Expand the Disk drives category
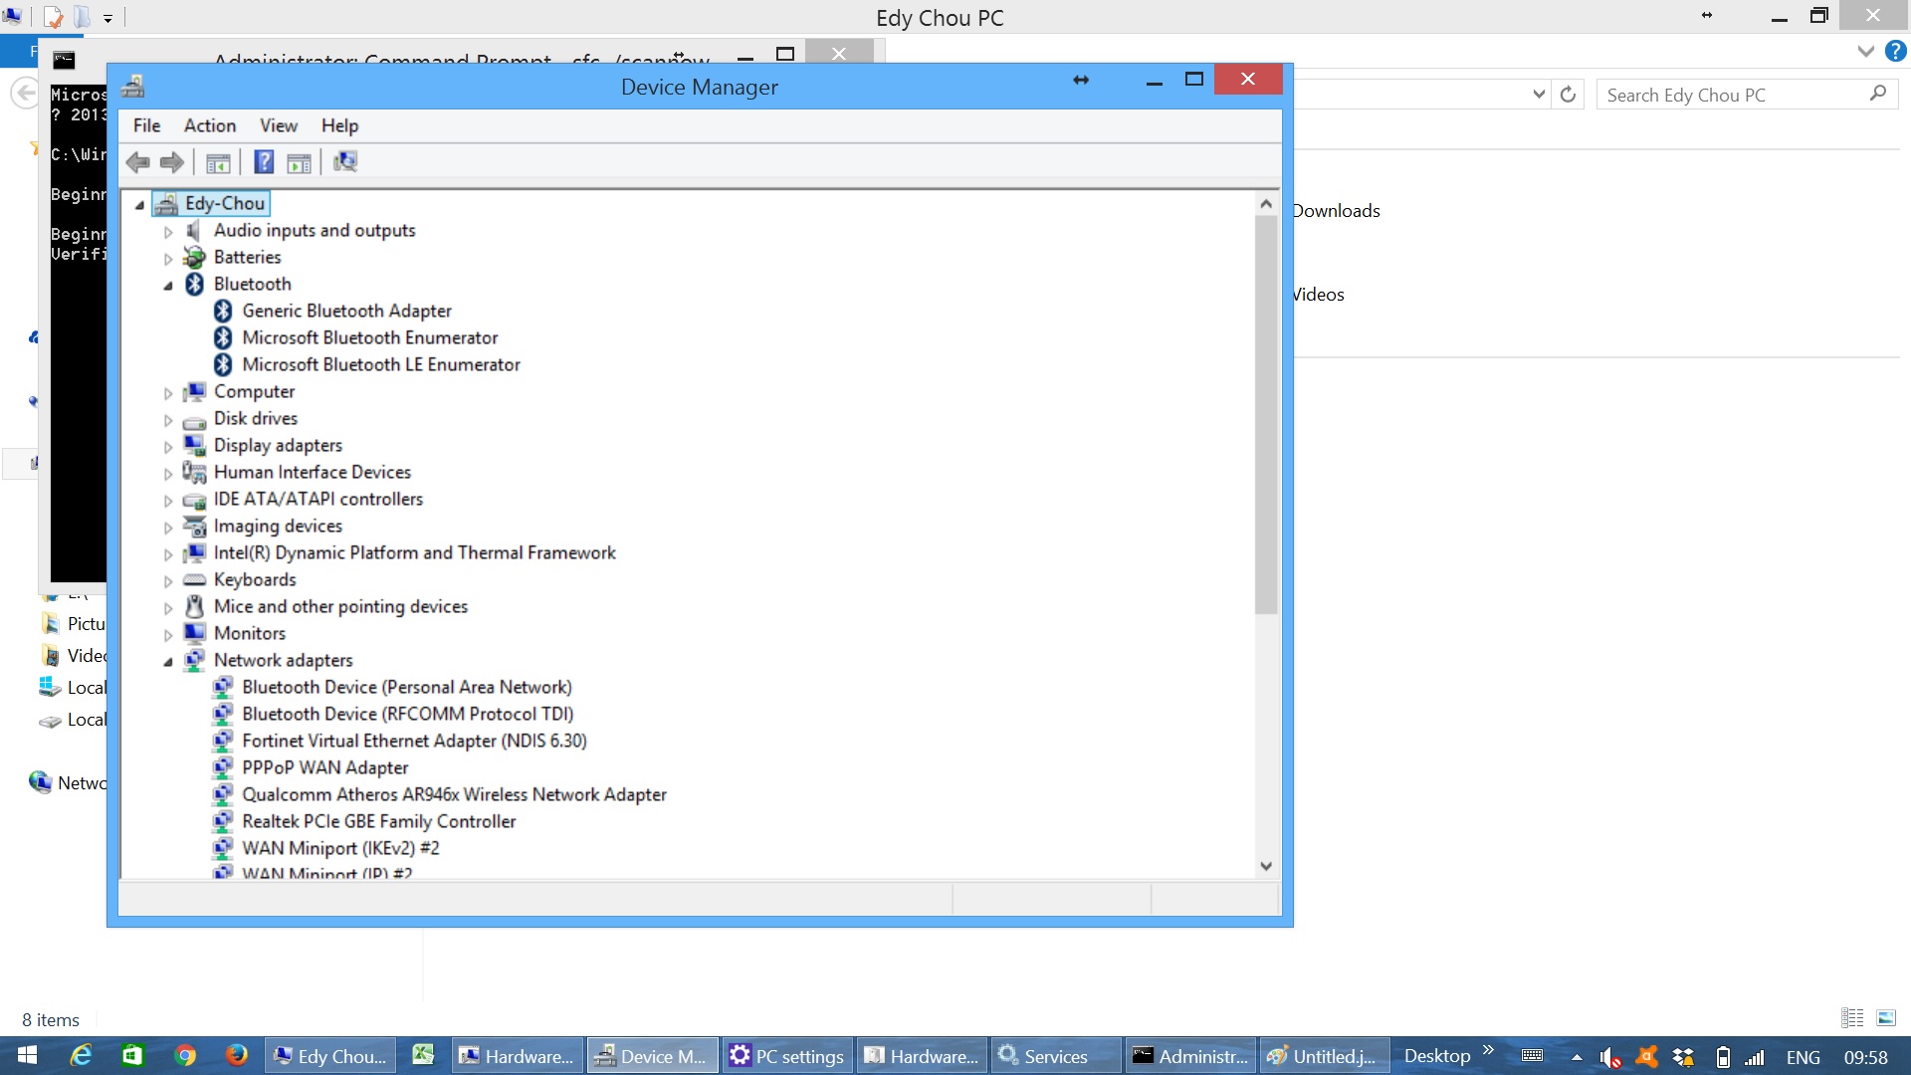1911x1075 pixels. 168,419
